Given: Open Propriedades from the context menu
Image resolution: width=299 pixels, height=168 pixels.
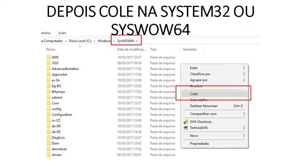Looking at the screenshot, I should [214, 144].
